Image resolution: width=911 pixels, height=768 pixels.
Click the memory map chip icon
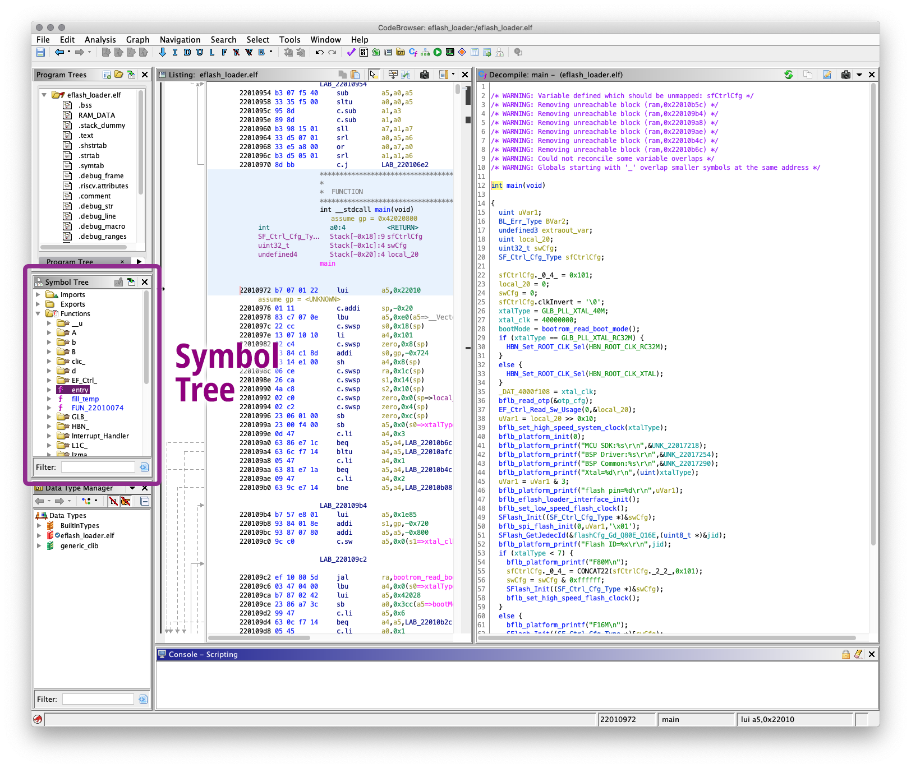click(x=450, y=52)
